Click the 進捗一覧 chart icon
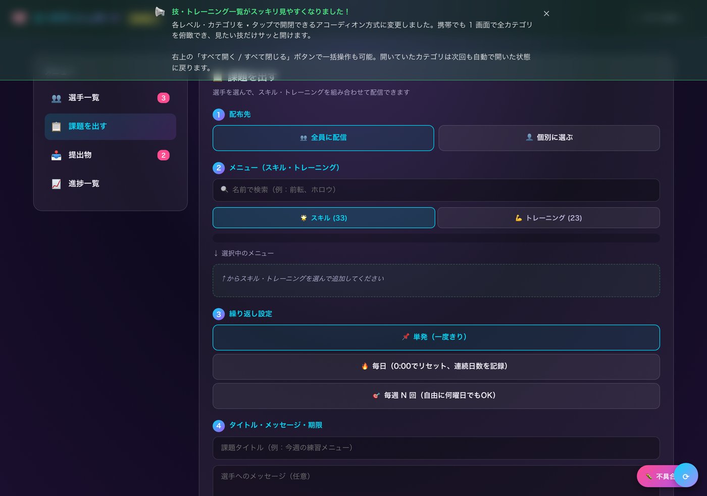Screen dimensions: 707x496 57,184
